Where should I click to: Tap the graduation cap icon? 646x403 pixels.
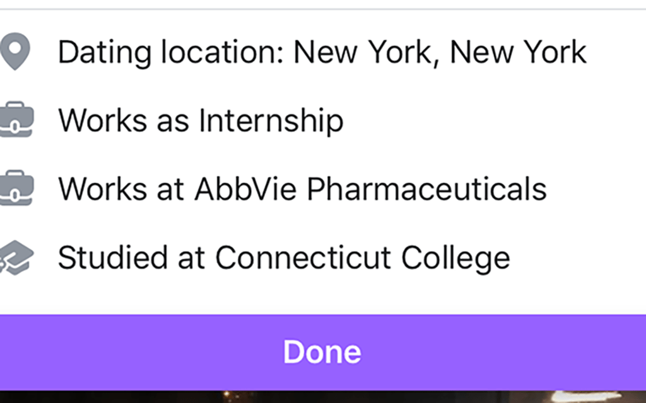15,257
